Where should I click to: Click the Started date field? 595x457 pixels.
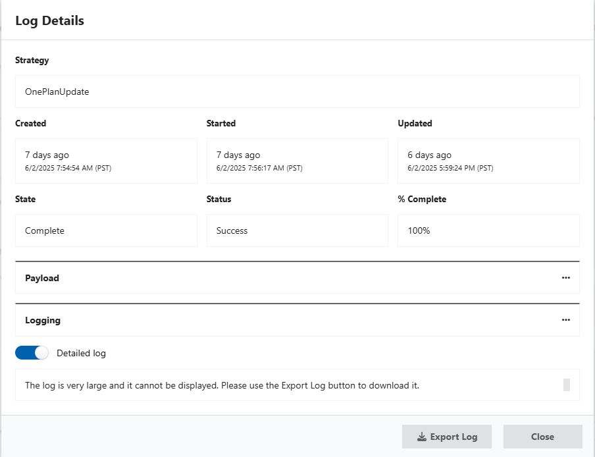[x=297, y=161]
